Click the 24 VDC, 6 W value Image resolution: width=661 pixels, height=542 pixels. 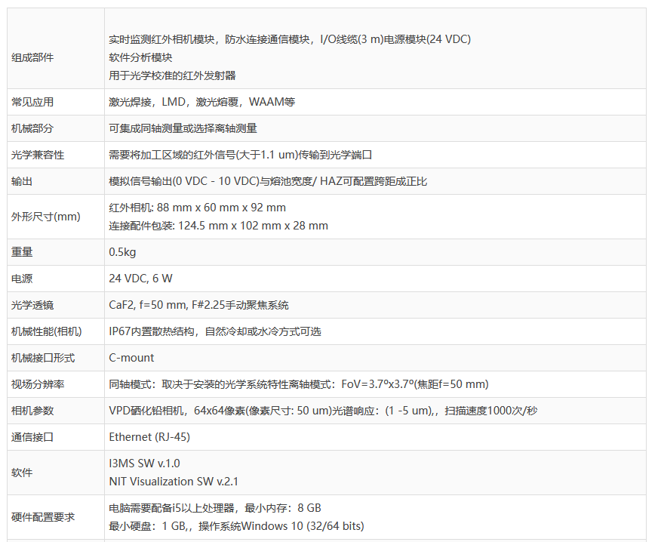coord(140,279)
